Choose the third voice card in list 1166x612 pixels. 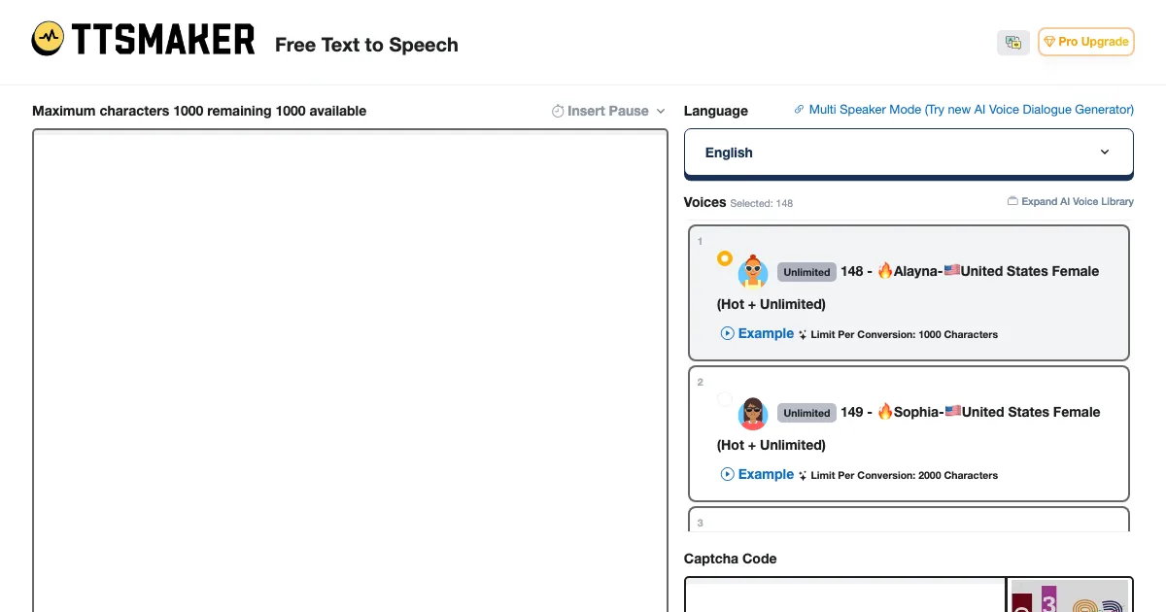(x=909, y=520)
